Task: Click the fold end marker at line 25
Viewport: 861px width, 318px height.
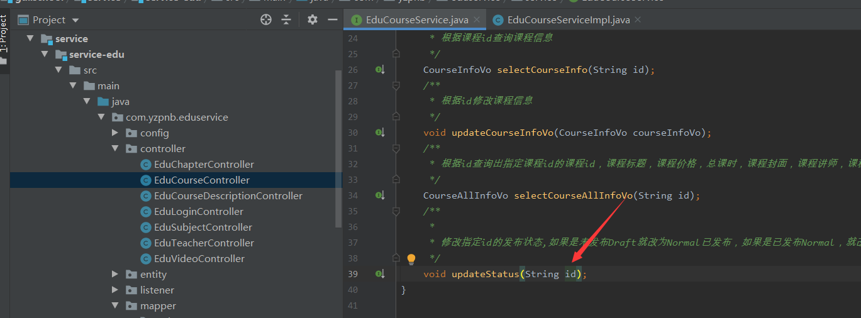Action: (x=396, y=54)
